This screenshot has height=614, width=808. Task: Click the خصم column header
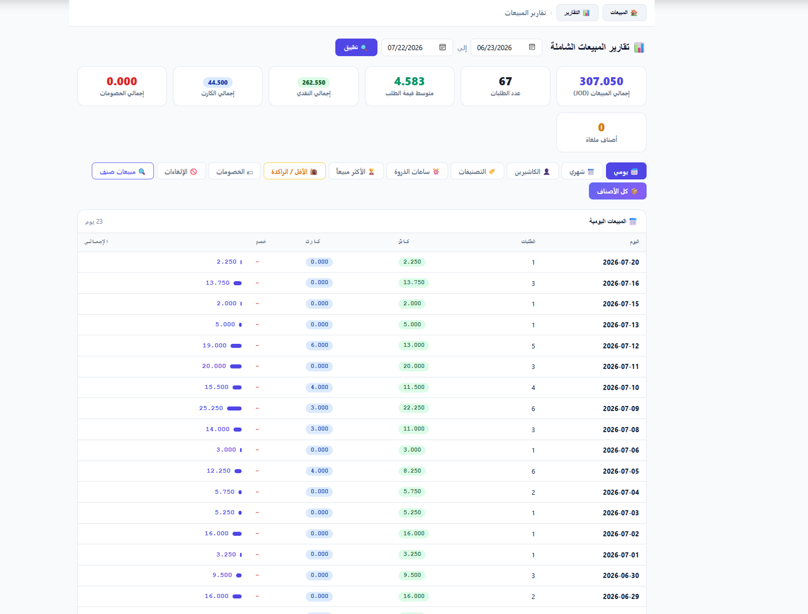point(261,242)
